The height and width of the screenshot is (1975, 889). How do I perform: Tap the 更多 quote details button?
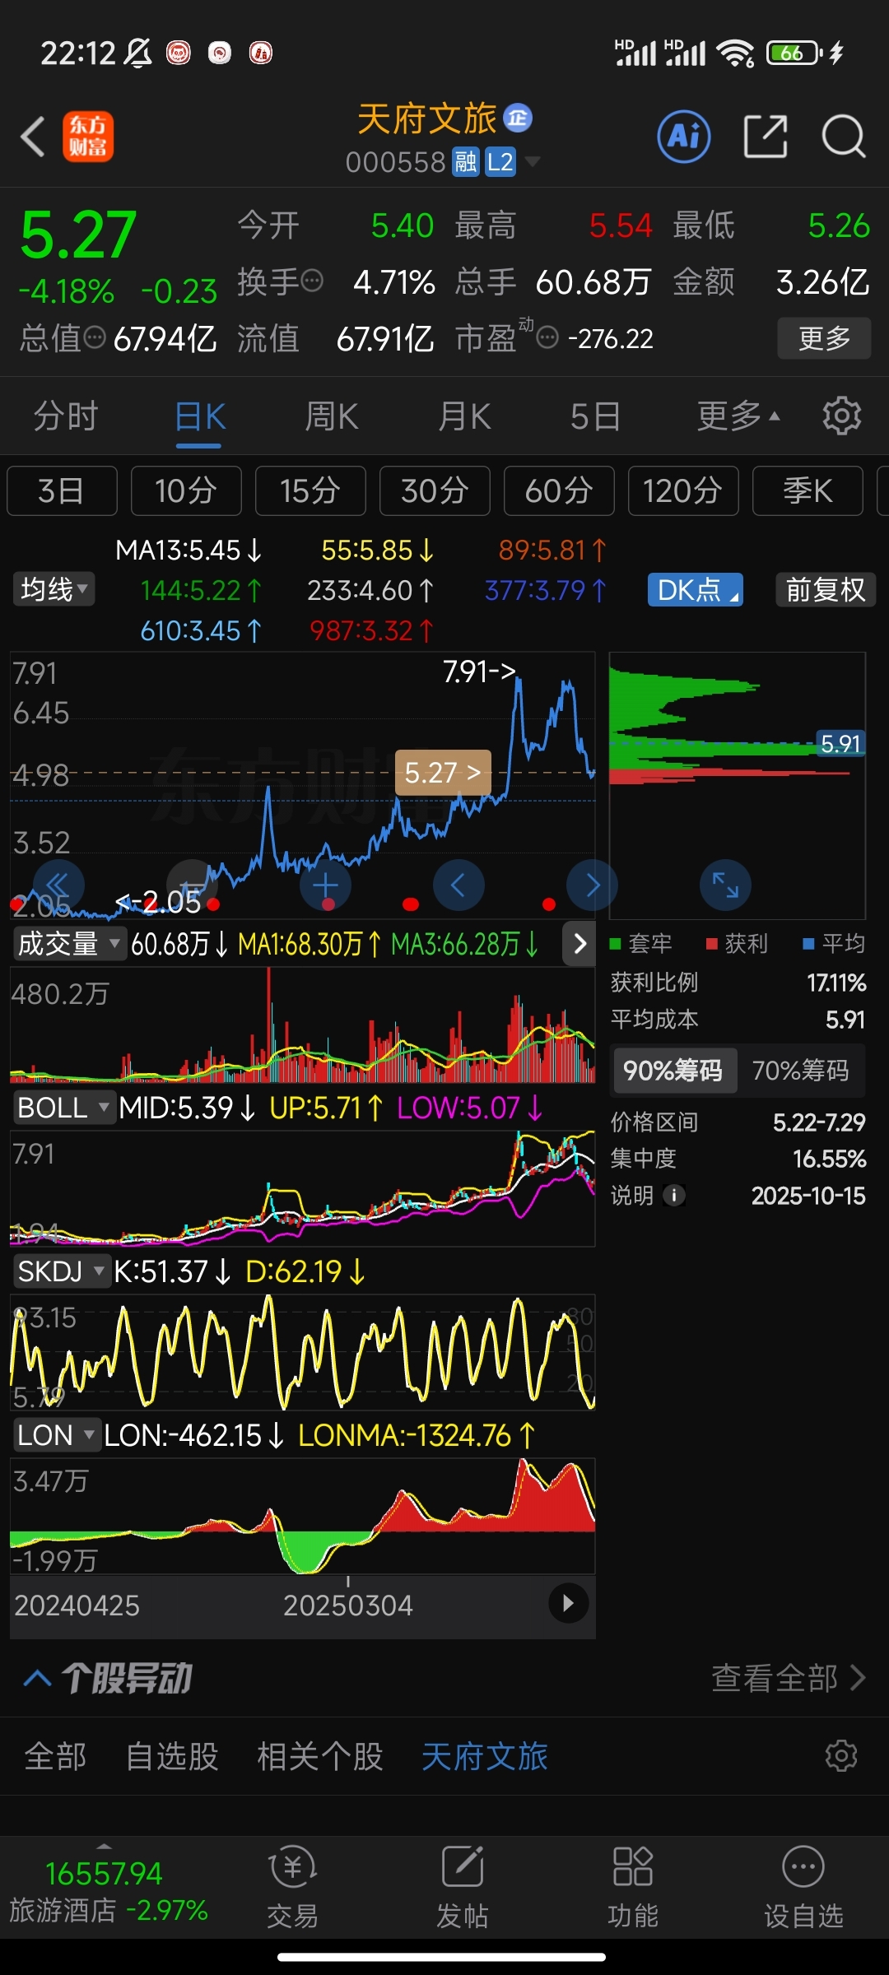[824, 337]
